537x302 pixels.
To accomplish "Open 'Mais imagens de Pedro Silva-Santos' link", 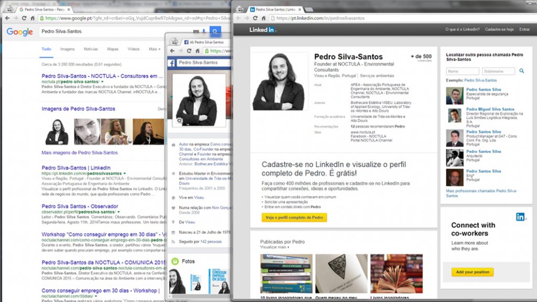I will point(80,153).
